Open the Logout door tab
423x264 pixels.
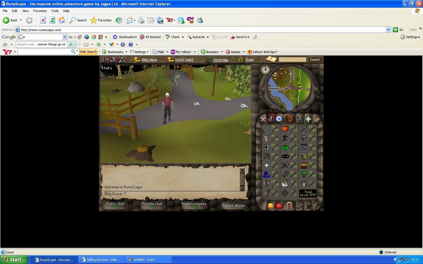point(289,206)
